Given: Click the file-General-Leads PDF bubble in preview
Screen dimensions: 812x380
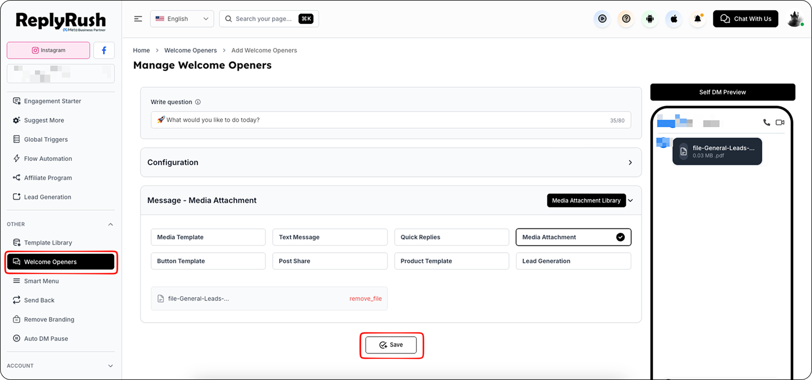Looking at the screenshot, I should coord(717,152).
